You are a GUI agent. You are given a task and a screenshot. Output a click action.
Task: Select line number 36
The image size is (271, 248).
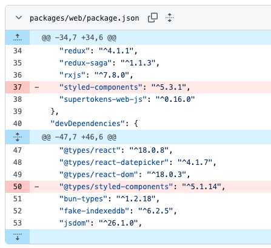click(x=18, y=75)
